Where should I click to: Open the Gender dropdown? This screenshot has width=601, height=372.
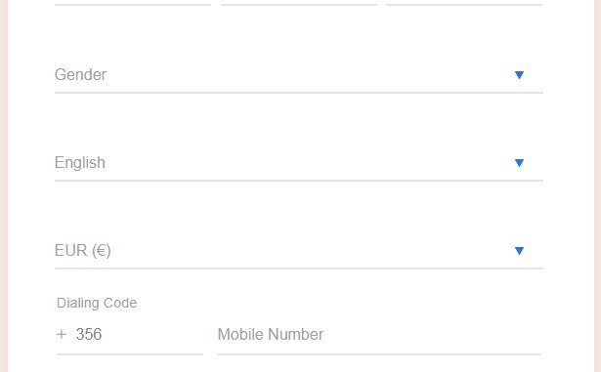tap(299, 75)
